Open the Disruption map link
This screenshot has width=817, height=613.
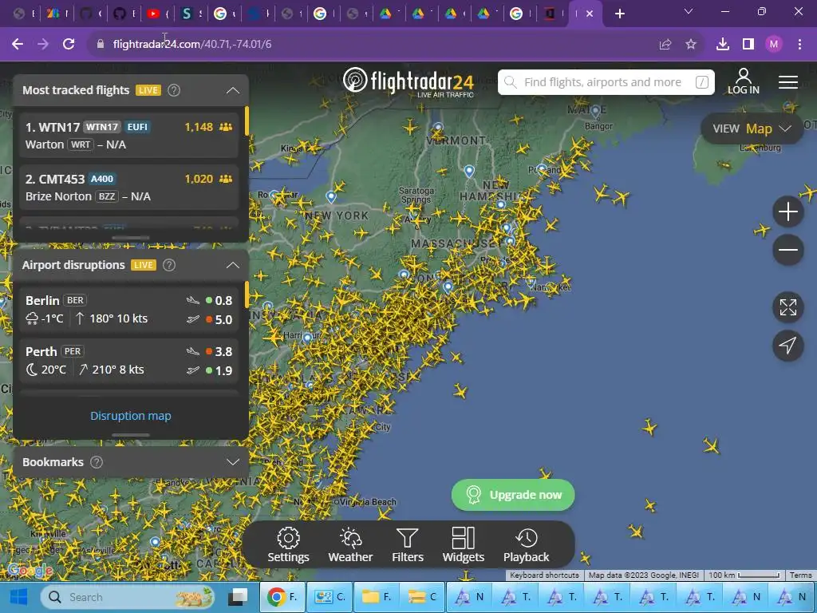coord(130,416)
